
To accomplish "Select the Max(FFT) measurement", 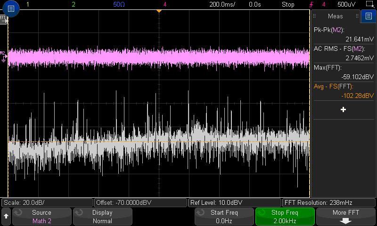I will click(344, 72).
